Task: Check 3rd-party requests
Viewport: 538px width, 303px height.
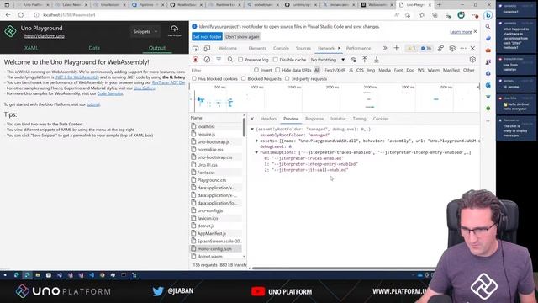Action: coord(287,78)
